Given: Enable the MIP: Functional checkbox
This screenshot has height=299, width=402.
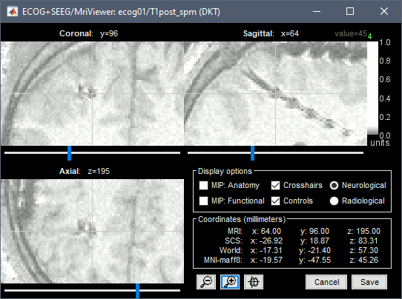Looking at the screenshot, I should 203,201.
